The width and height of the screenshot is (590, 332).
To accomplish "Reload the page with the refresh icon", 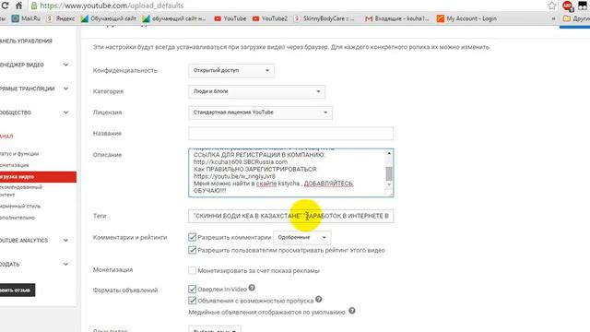I will 5,6.
